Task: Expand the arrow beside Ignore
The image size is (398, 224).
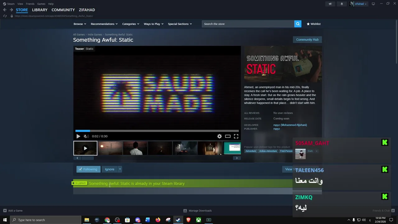Action: 120,169
